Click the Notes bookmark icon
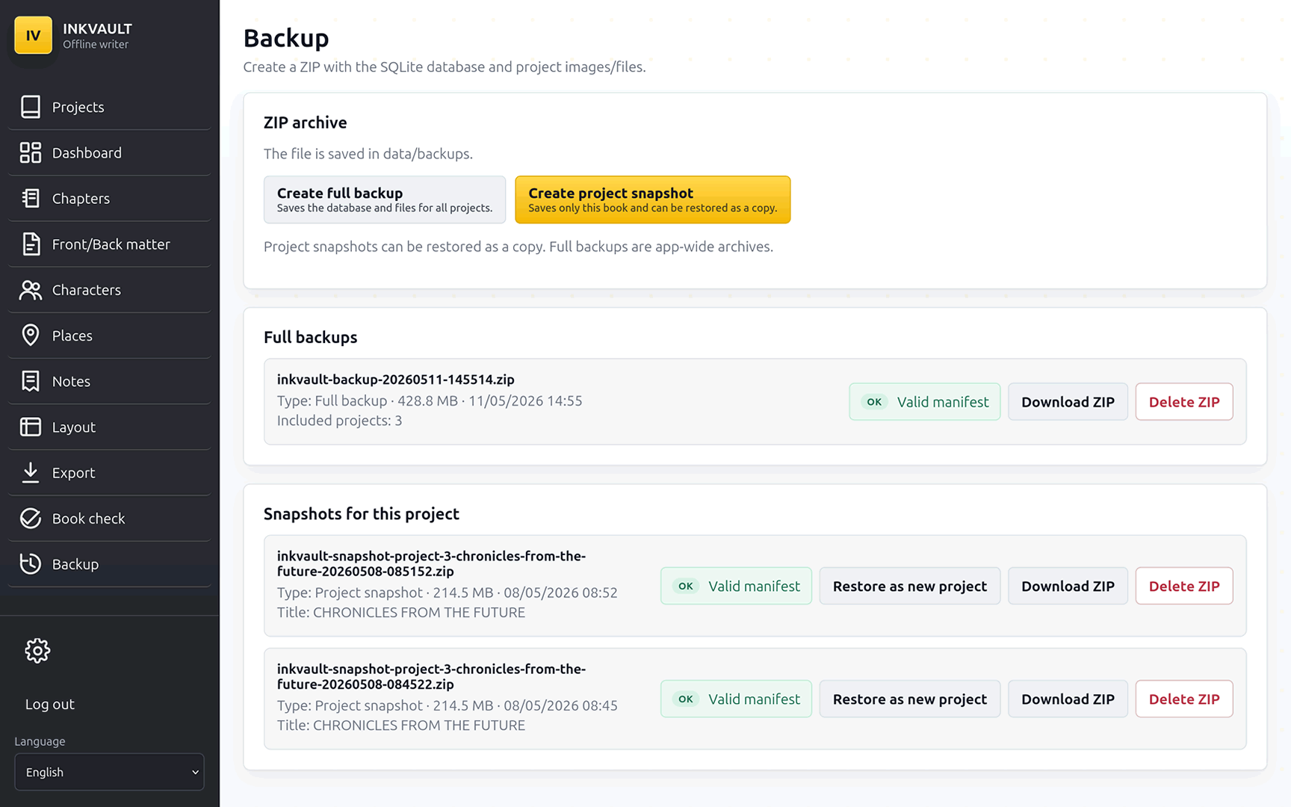Image resolution: width=1291 pixels, height=807 pixels. [x=31, y=381]
